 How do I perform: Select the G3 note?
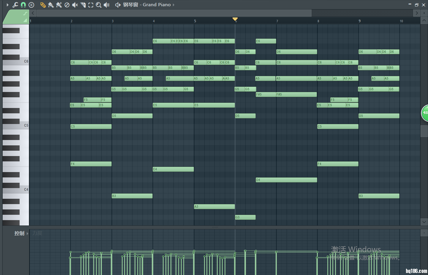click(245, 217)
